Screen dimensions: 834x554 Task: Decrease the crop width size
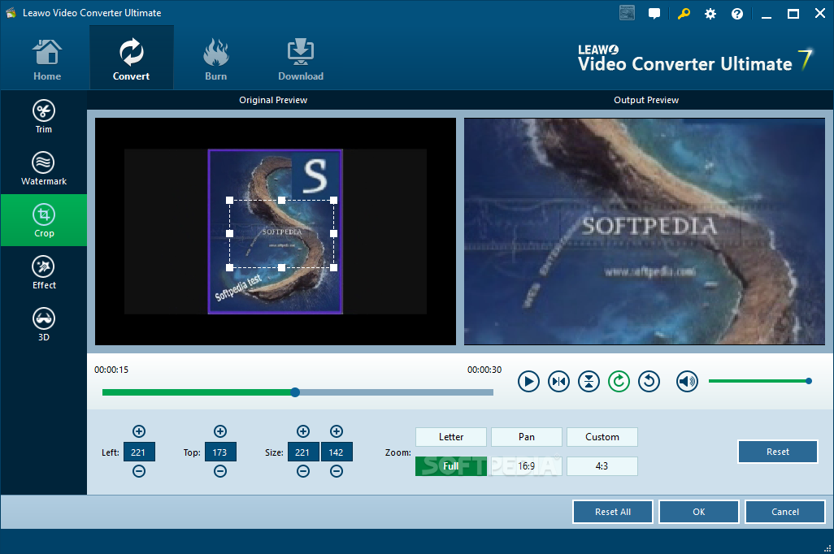click(x=303, y=471)
